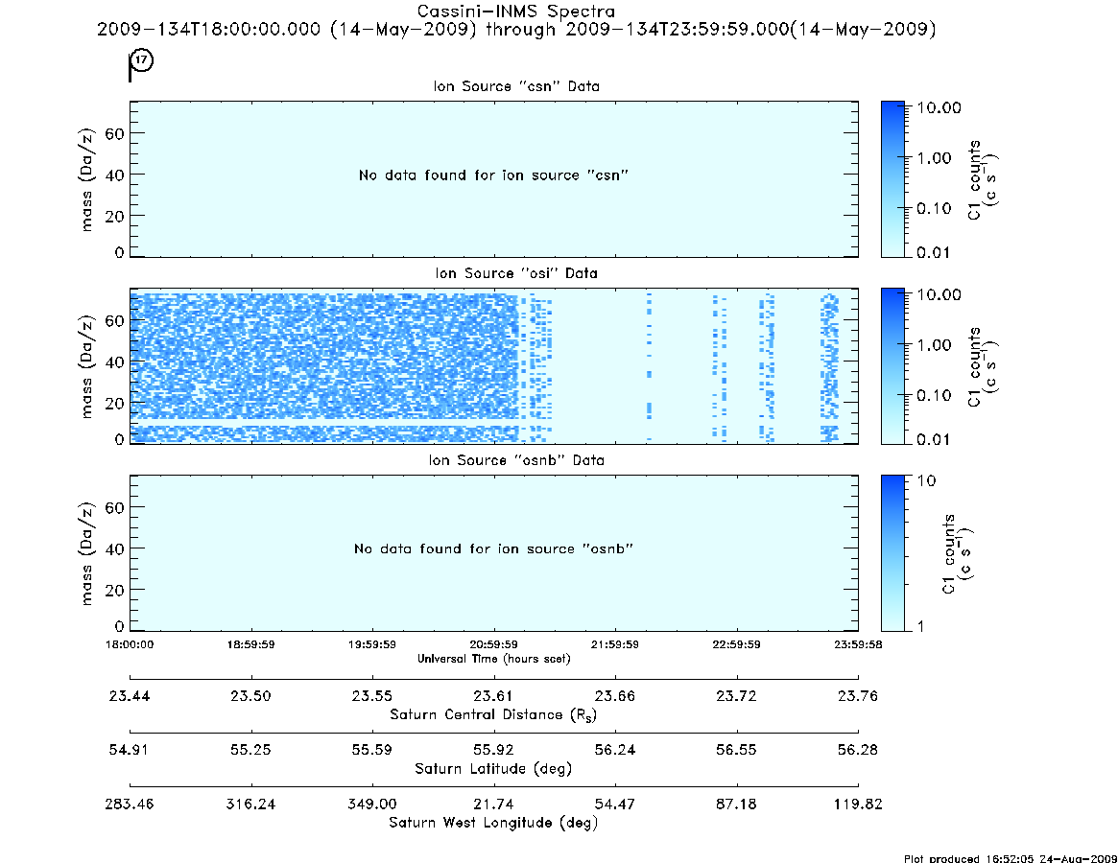The image size is (1118, 863).
Task: Click 'C1 counts' label beside osnb colorbar
Action: pyautogui.click(x=948, y=553)
